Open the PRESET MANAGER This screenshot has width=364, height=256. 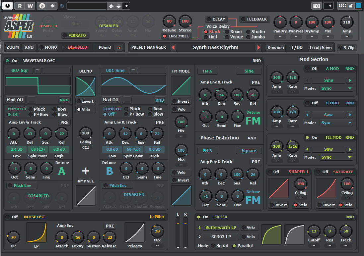pos(148,47)
